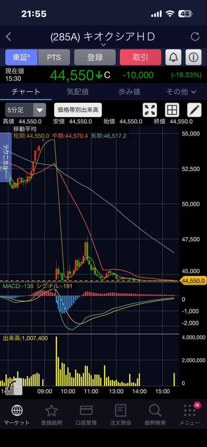The image size is (207, 447).
Task: Tap the 15:00 closing volume bar
Action: coord(174,379)
